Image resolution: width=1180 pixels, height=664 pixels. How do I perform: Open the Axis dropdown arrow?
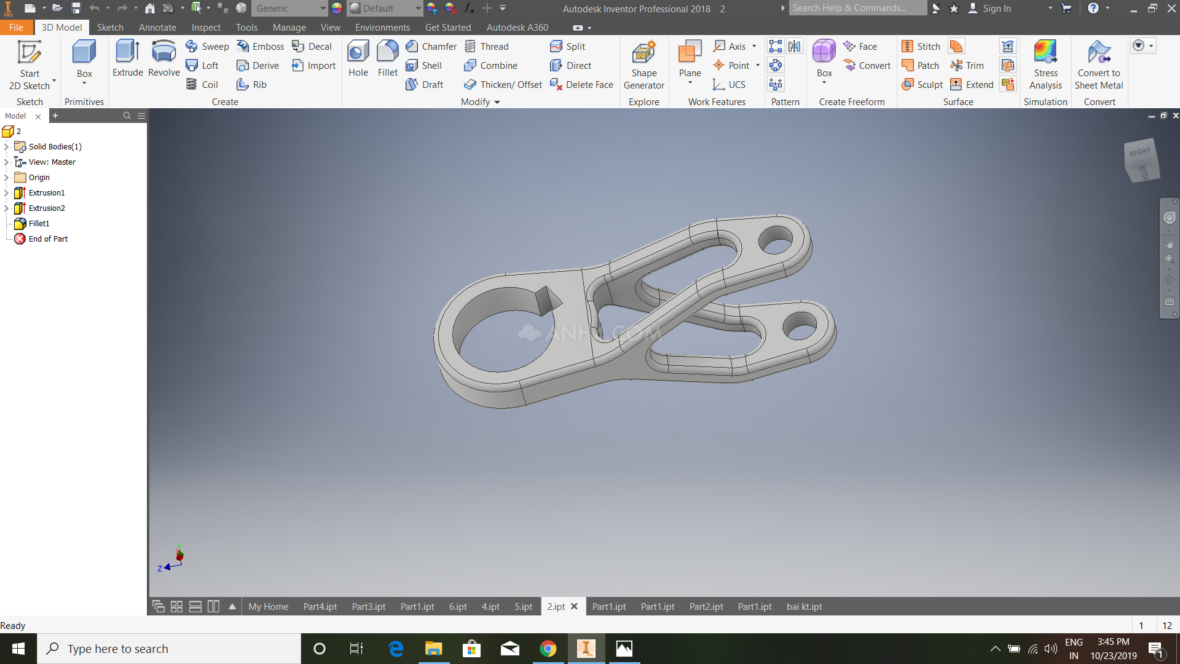coord(754,47)
